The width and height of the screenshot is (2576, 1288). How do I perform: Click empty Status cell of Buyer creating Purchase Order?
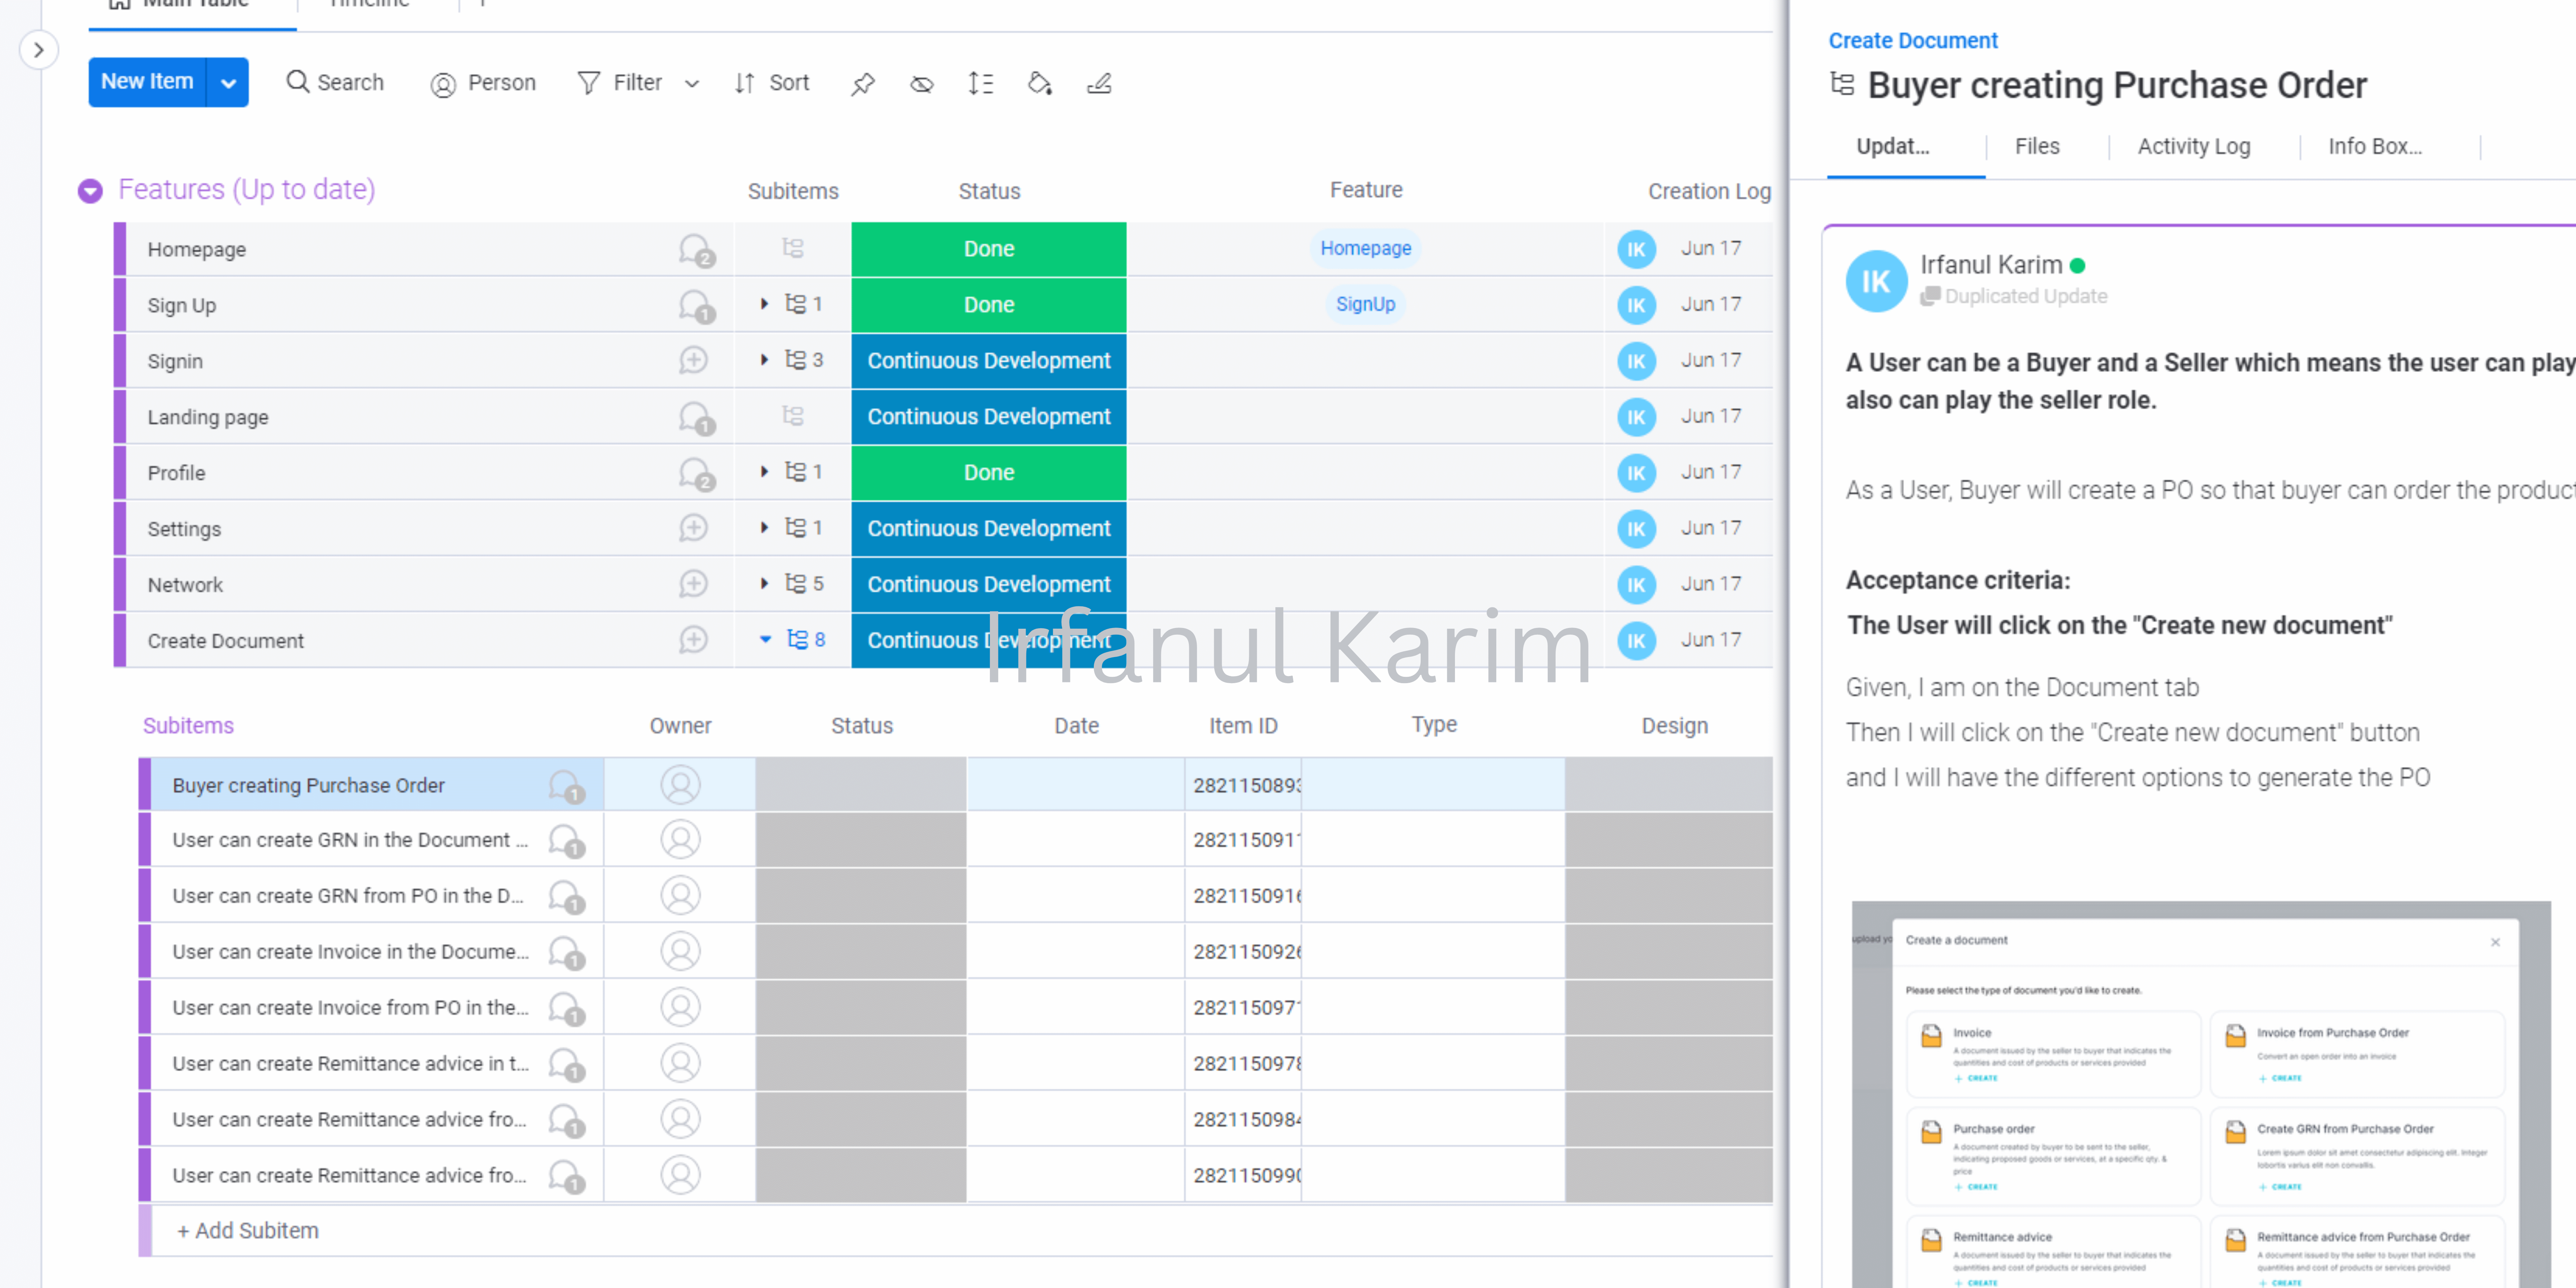861,785
